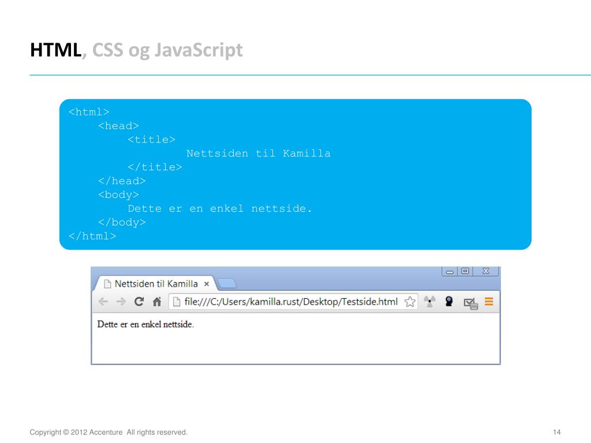Click 'Dette er en enkel nettside.' in code box
Screen dimensions: 591x443
pos(220,208)
